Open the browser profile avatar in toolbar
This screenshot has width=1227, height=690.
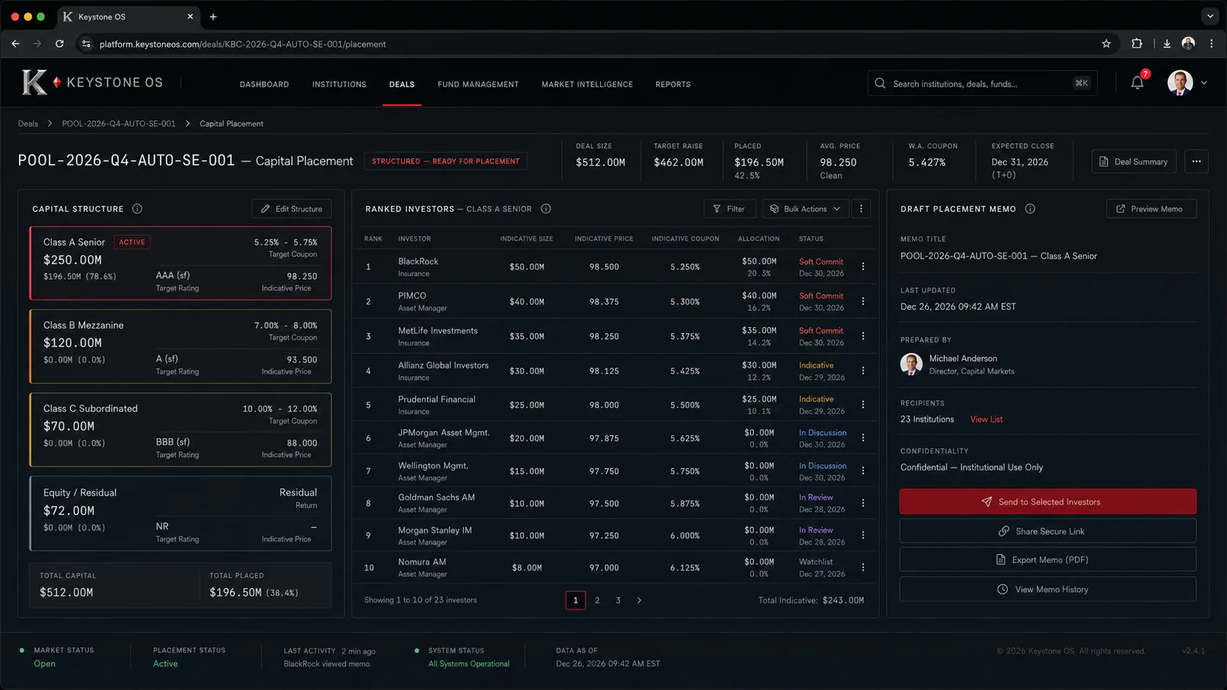1188,44
